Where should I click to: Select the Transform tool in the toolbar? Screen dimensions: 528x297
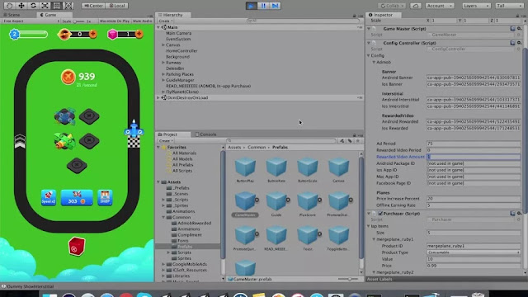[68, 6]
